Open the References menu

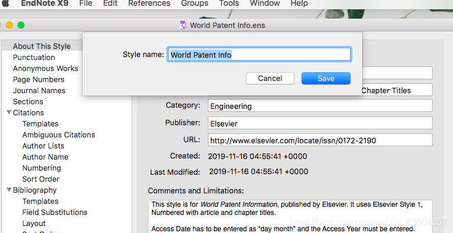click(x=149, y=3)
